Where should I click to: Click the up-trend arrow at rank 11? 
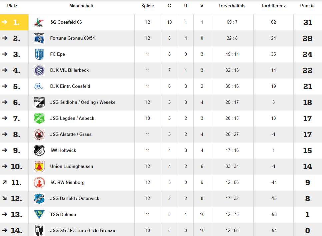point(5,182)
